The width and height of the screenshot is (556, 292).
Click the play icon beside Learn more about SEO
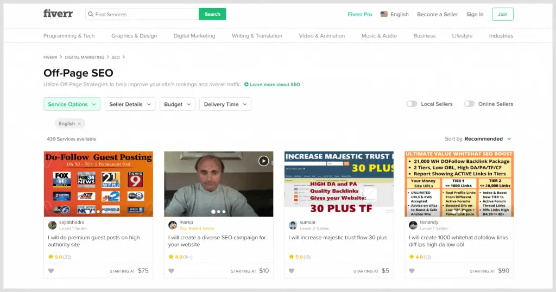click(x=246, y=84)
